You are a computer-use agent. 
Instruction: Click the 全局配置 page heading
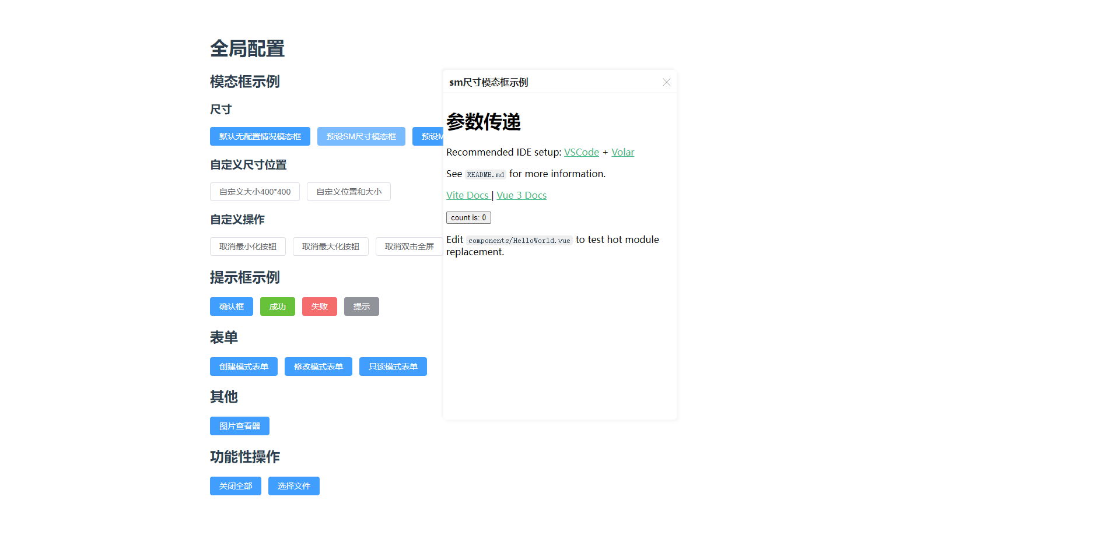click(x=247, y=48)
